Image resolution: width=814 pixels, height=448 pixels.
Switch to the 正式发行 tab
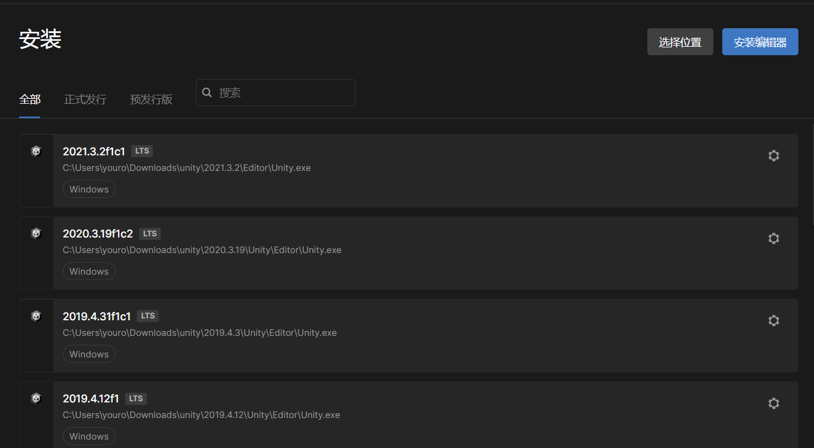(85, 100)
